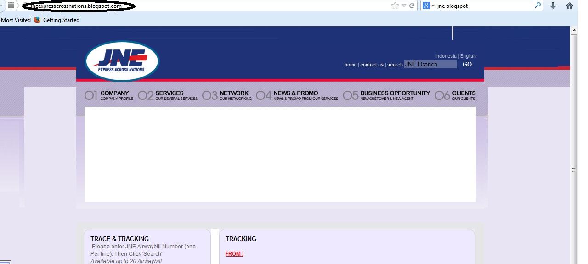Switch site language to English
Image resolution: width=588 pixels, height=264 pixels.
pyautogui.click(x=468, y=56)
